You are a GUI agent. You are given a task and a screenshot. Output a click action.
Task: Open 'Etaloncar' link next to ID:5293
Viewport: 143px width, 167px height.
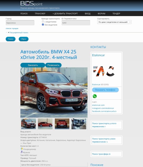[x=96, y=84]
